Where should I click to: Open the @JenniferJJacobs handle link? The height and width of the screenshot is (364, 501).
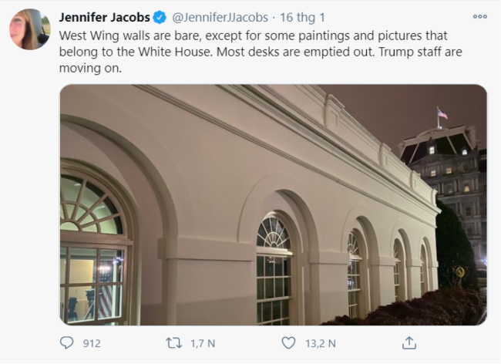point(220,17)
